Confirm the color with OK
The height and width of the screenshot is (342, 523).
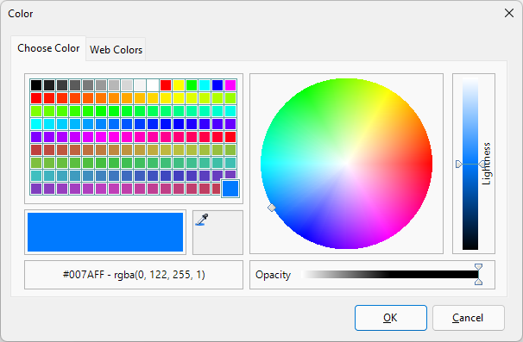coord(391,318)
